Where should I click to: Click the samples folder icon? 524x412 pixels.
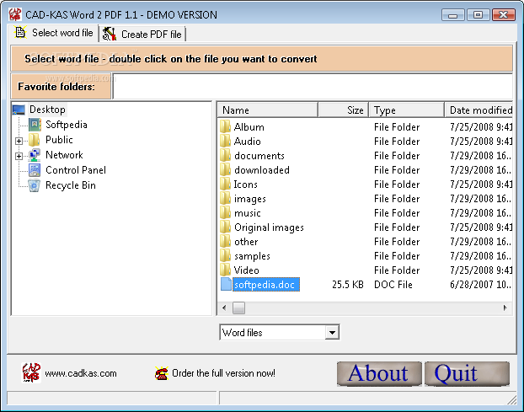tap(226, 256)
